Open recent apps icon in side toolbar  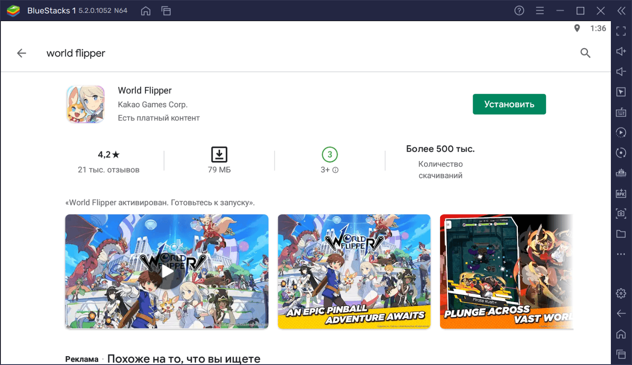click(x=621, y=354)
